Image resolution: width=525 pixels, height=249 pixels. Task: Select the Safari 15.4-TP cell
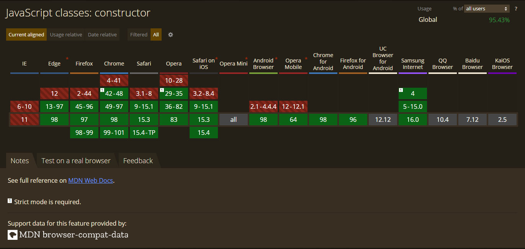pos(144,133)
